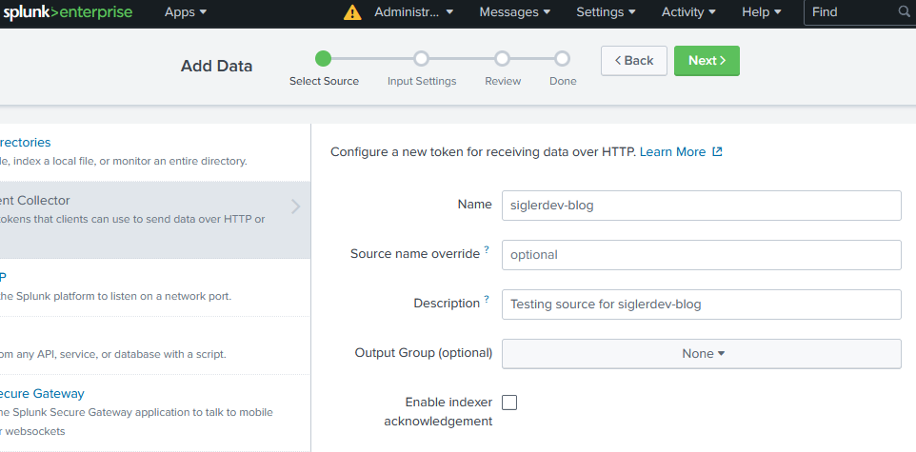
Task: Click the Splunk enterprise logo
Action: (67, 12)
